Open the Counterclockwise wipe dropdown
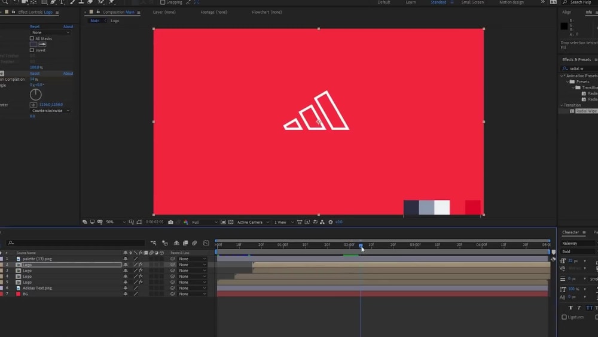The image size is (598, 337). click(50, 111)
